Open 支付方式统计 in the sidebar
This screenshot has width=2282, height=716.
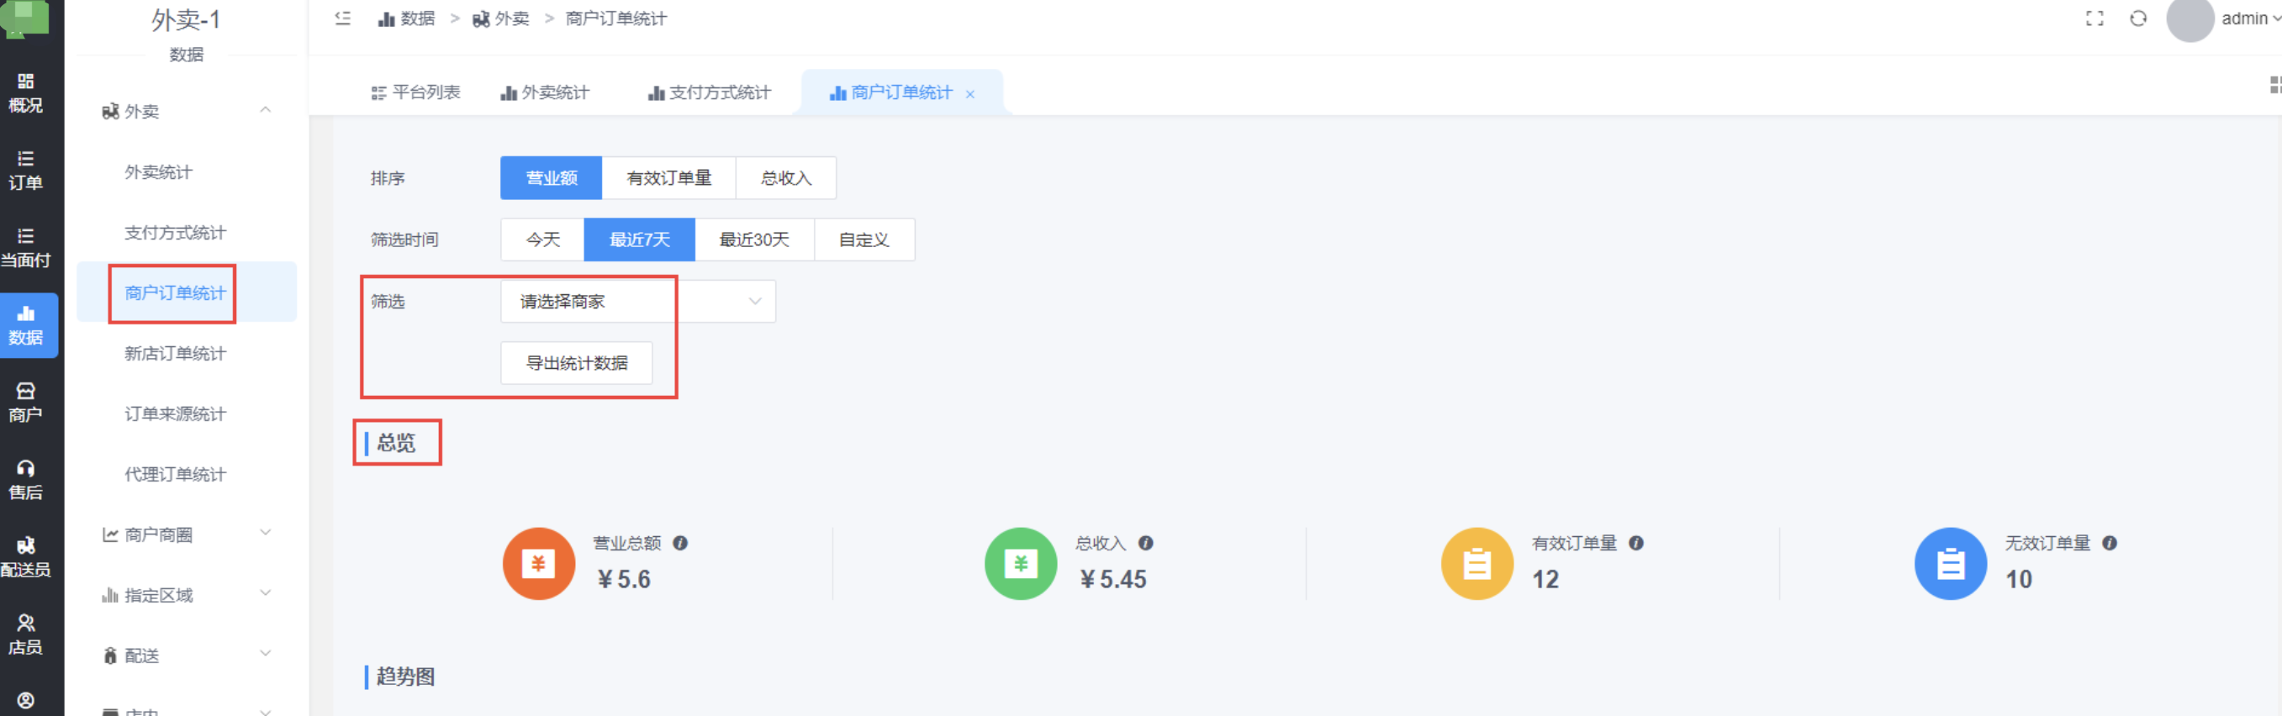pyautogui.click(x=176, y=233)
